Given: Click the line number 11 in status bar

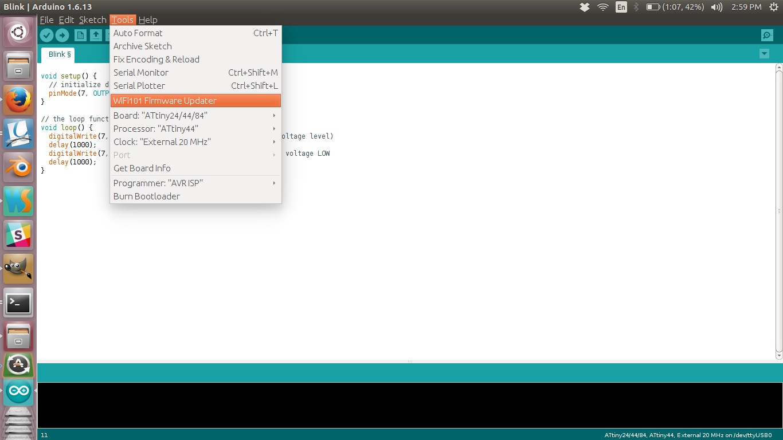Looking at the screenshot, I should click(44, 435).
